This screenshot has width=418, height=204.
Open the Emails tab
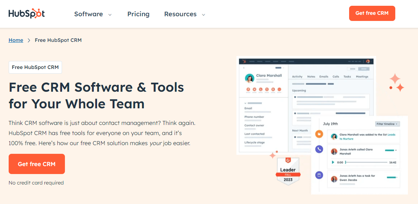pyautogui.click(x=324, y=77)
